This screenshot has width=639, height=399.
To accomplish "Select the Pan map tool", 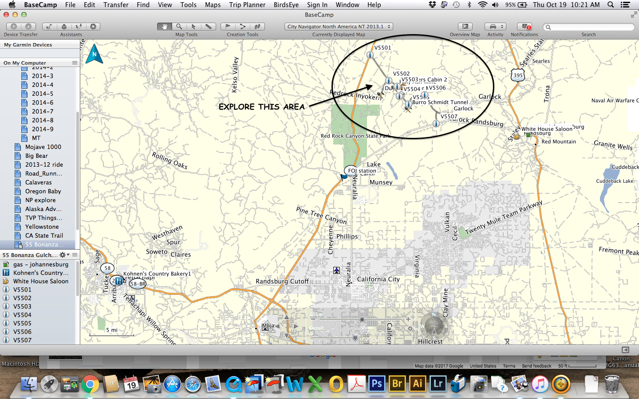I will click(164, 26).
